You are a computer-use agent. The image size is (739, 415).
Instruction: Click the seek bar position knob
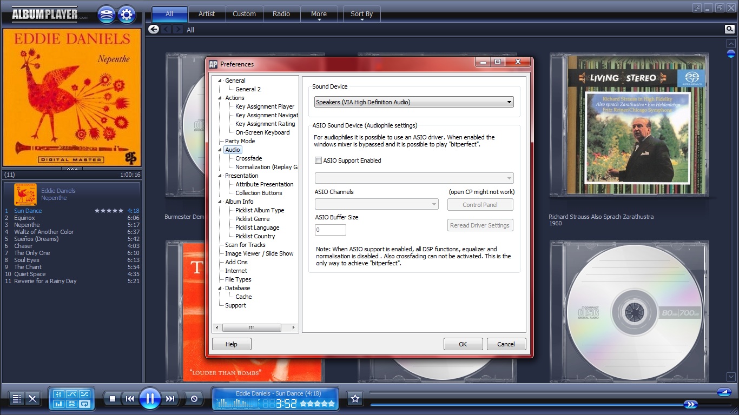pos(690,404)
